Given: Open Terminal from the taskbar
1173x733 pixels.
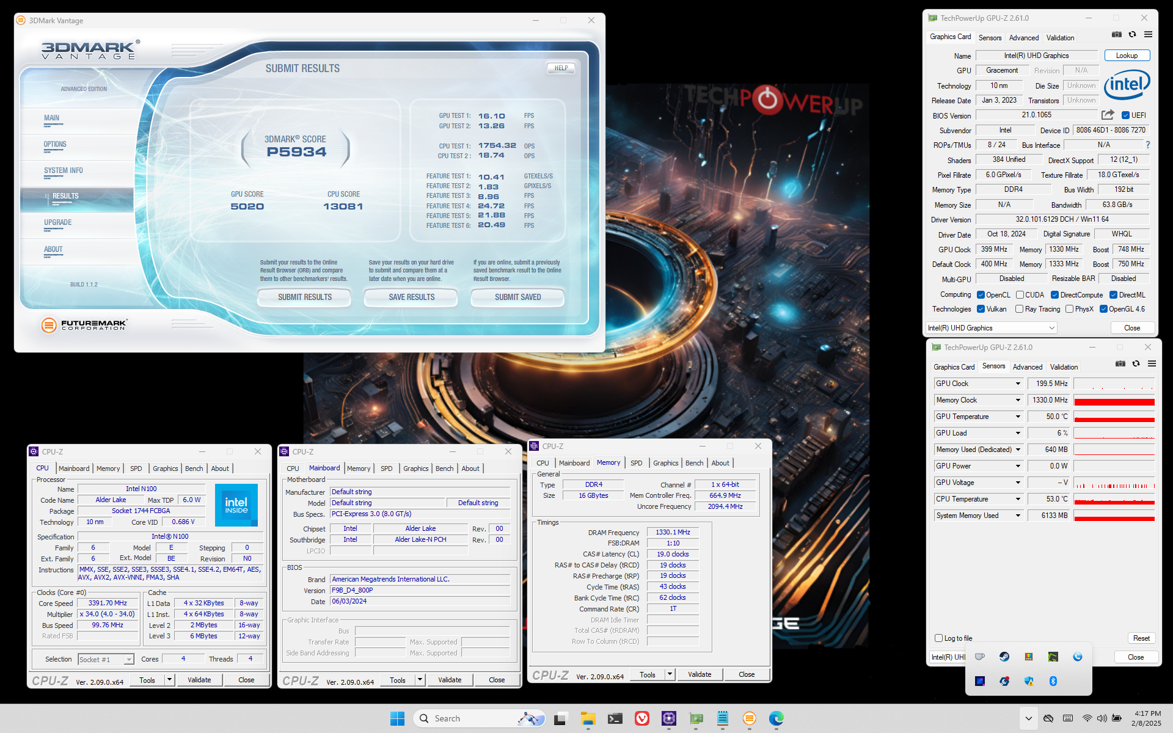Looking at the screenshot, I should 615,718.
